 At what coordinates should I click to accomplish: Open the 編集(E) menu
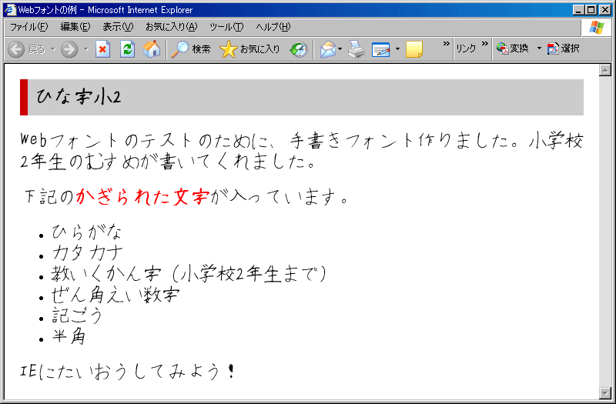tap(75, 27)
